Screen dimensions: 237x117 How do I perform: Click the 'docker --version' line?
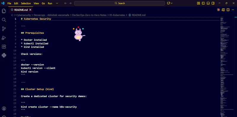pos(32,65)
